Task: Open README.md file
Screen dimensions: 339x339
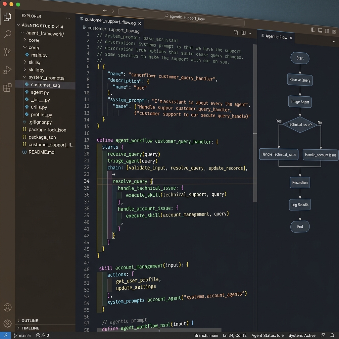Action: point(41,152)
